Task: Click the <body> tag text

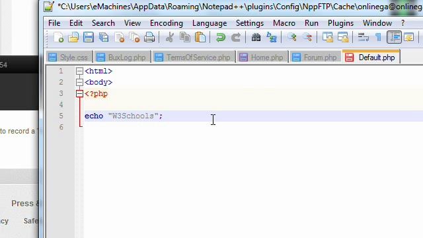Action: pyautogui.click(x=98, y=82)
